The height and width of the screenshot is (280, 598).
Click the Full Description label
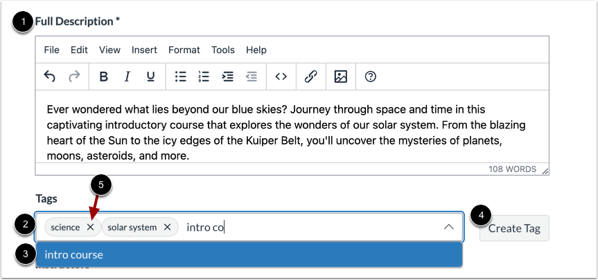click(x=78, y=21)
